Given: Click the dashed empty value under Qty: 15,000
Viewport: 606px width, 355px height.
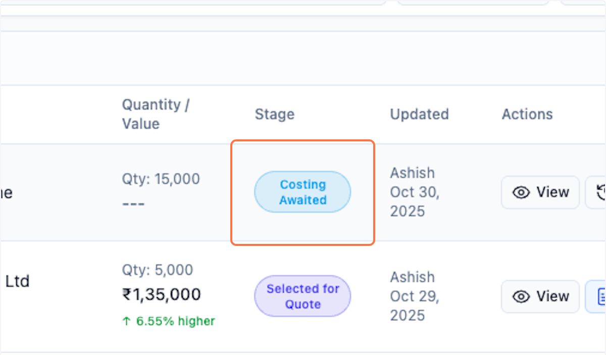Looking at the screenshot, I should (133, 204).
